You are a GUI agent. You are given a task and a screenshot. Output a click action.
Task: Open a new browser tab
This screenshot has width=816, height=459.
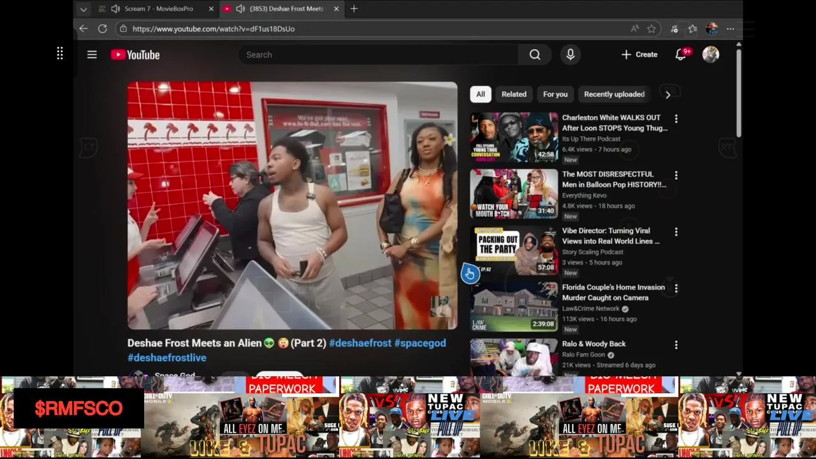354,9
